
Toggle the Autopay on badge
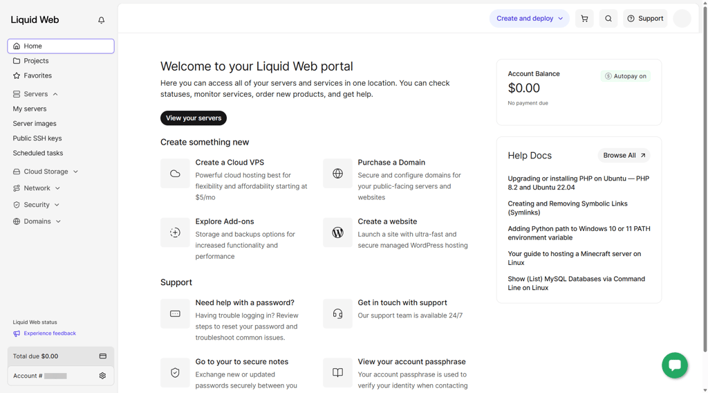[x=625, y=76]
